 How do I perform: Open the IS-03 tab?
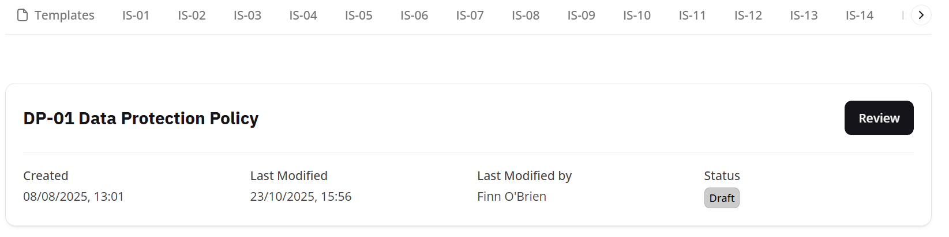(x=247, y=16)
